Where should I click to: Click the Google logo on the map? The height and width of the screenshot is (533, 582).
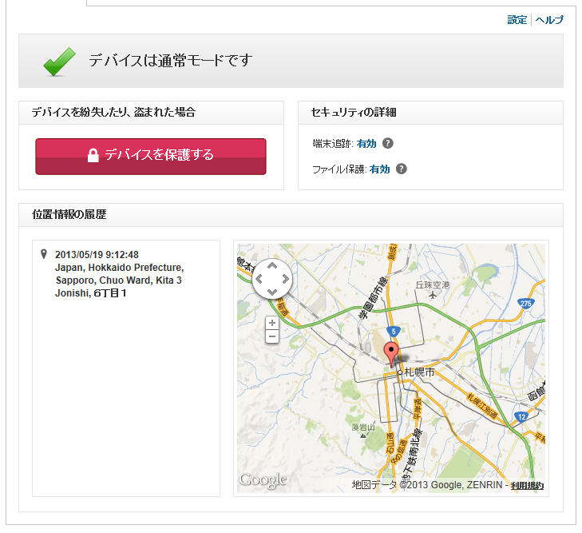point(263,480)
